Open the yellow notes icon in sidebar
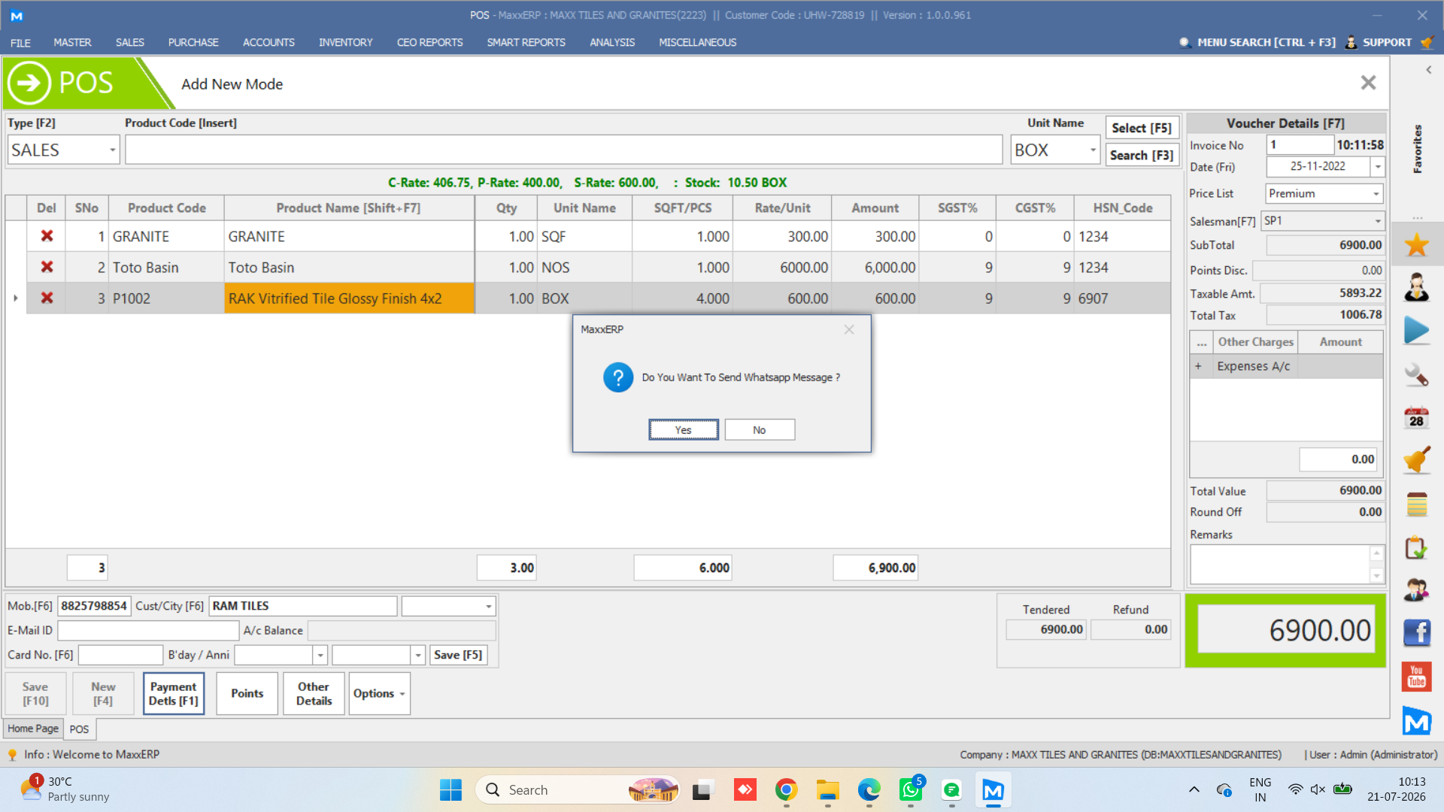Viewport: 1444px width, 812px height. pyautogui.click(x=1416, y=504)
